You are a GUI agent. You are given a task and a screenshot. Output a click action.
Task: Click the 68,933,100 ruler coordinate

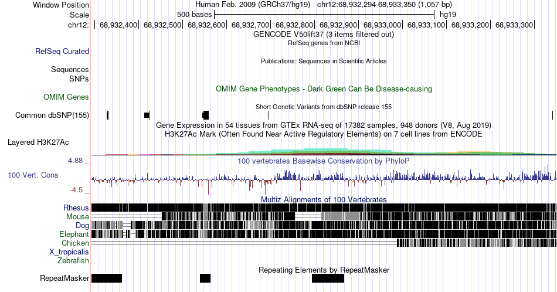(x=426, y=25)
